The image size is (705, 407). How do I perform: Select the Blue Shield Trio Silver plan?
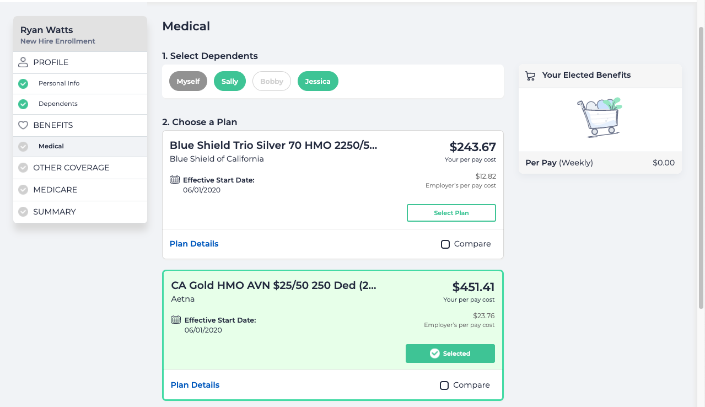click(x=451, y=213)
